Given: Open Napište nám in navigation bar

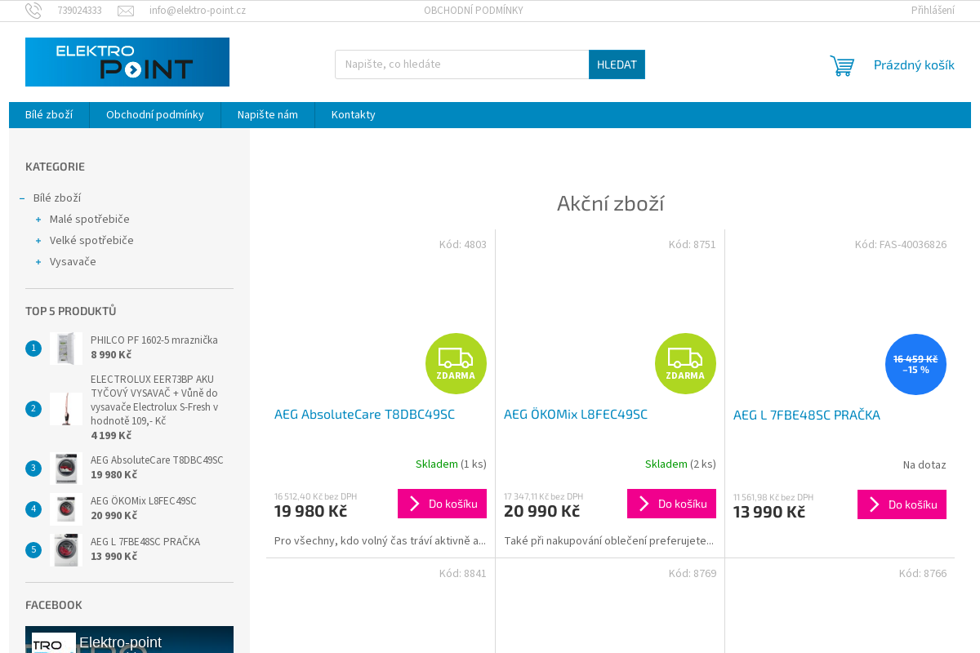Looking at the screenshot, I should (268, 115).
